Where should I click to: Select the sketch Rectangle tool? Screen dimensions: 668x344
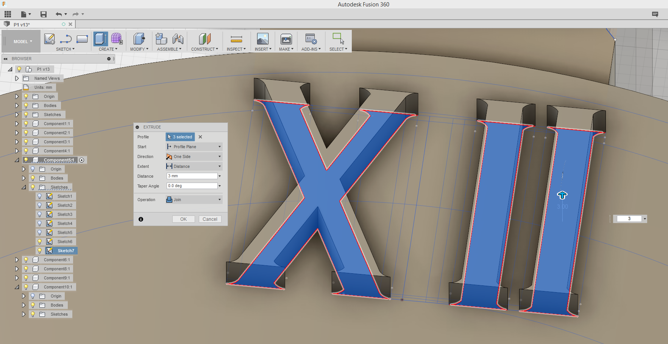click(82, 39)
